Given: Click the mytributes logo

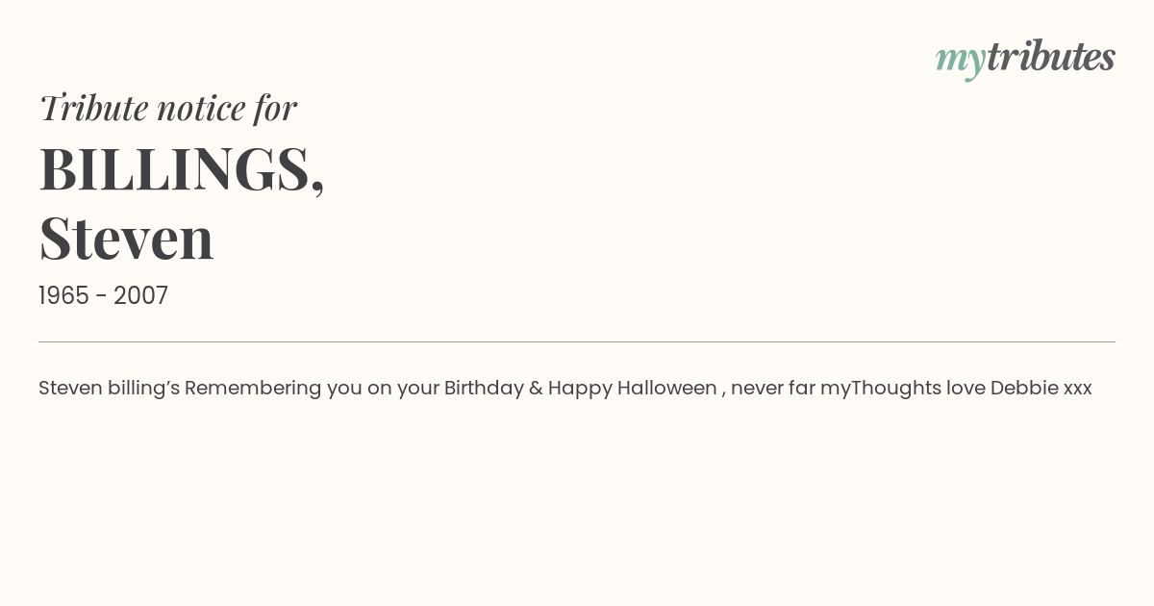Looking at the screenshot, I should point(1025,59).
